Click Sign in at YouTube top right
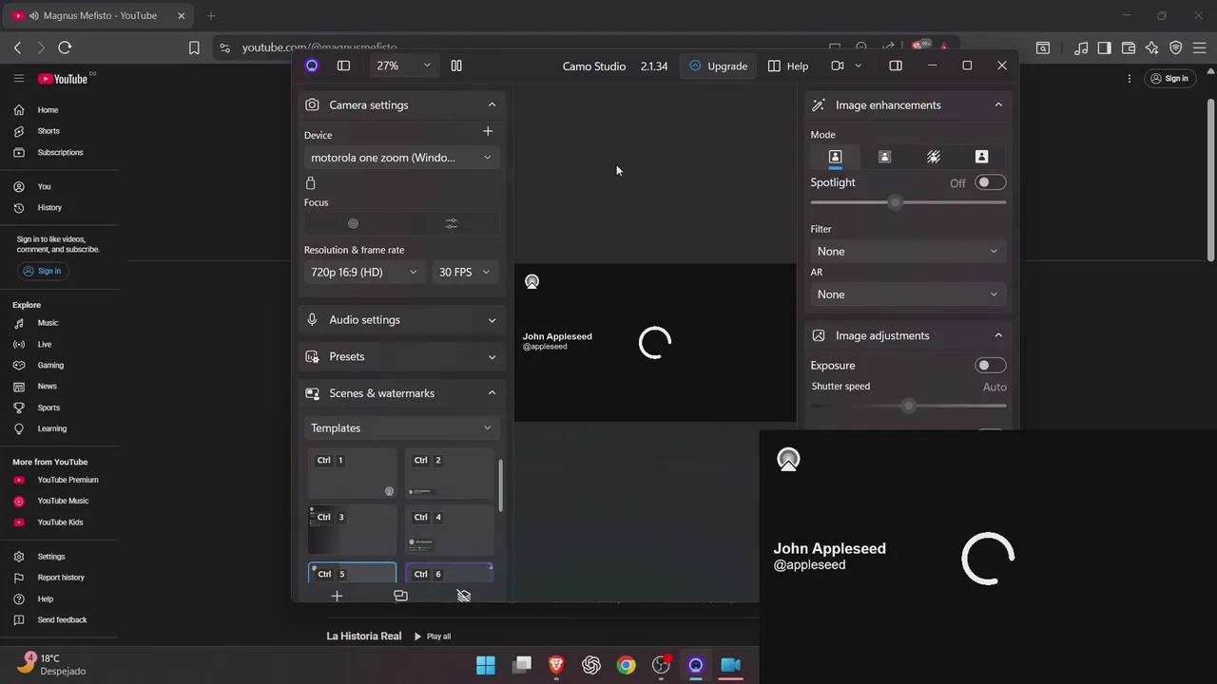Image resolution: width=1217 pixels, height=684 pixels. (1169, 79)
